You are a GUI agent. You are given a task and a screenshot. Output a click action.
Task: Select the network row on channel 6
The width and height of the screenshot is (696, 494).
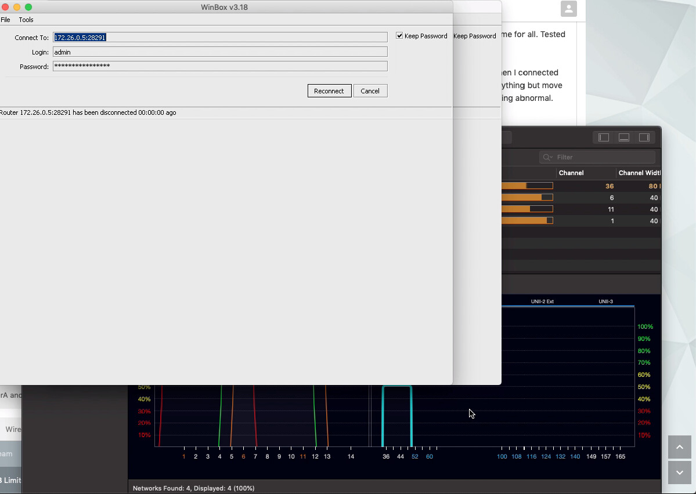coord(582,197)
